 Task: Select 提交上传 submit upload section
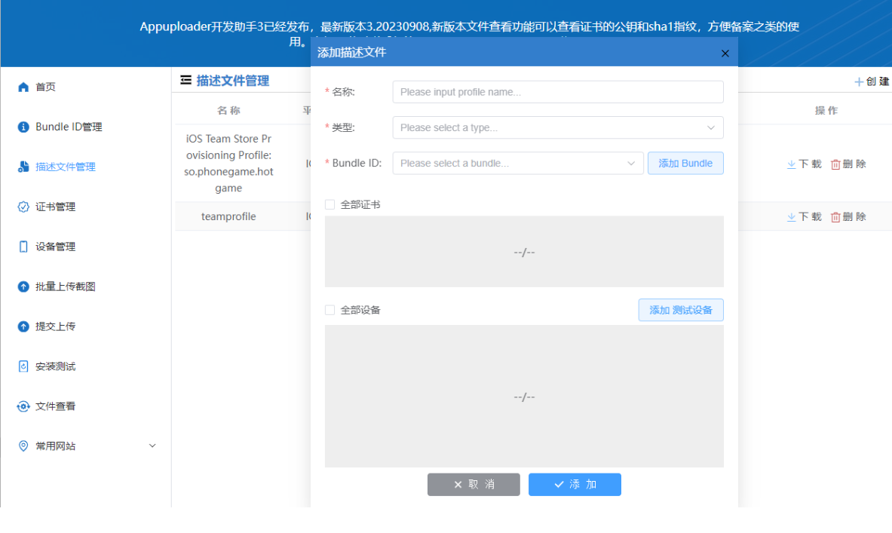[53, 326]
